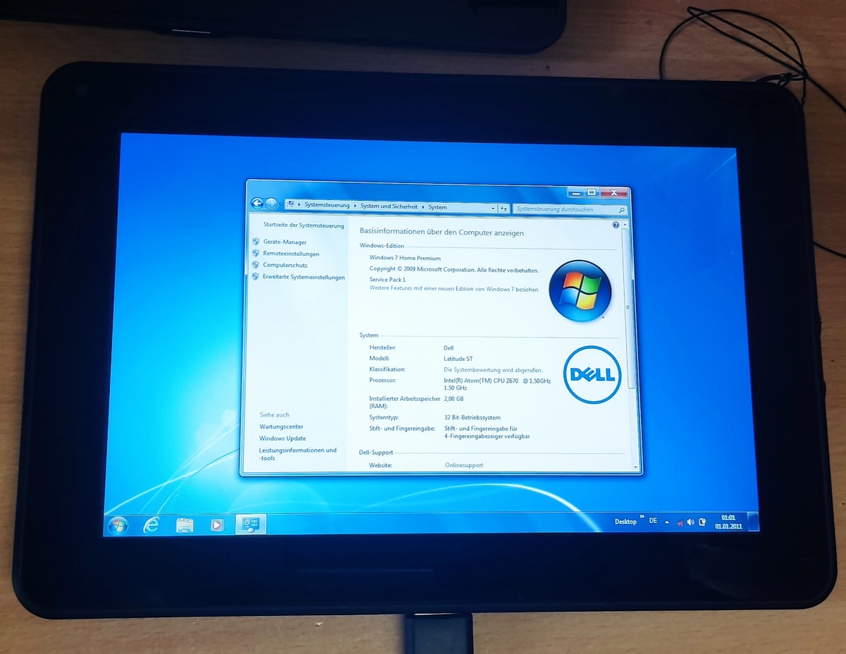Screen dimensions: 846x654
Task: Open help via the question mark icon
Action: pyautogui.click(x=616, y=225)
